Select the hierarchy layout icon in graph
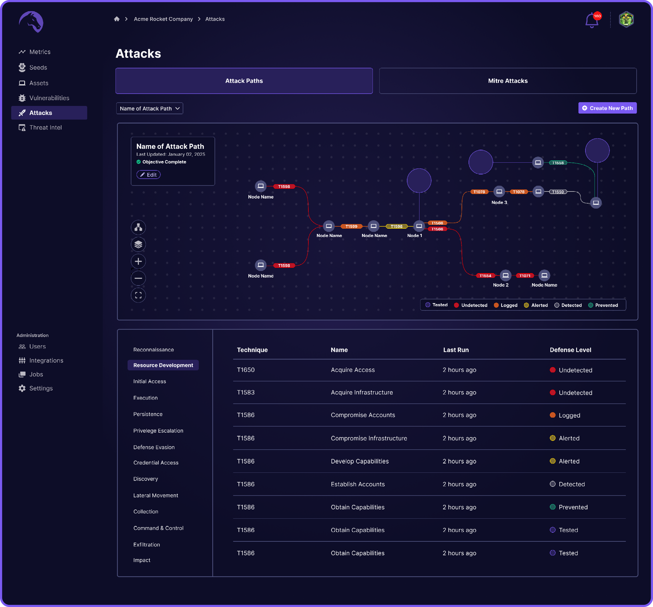 [138, 227]
